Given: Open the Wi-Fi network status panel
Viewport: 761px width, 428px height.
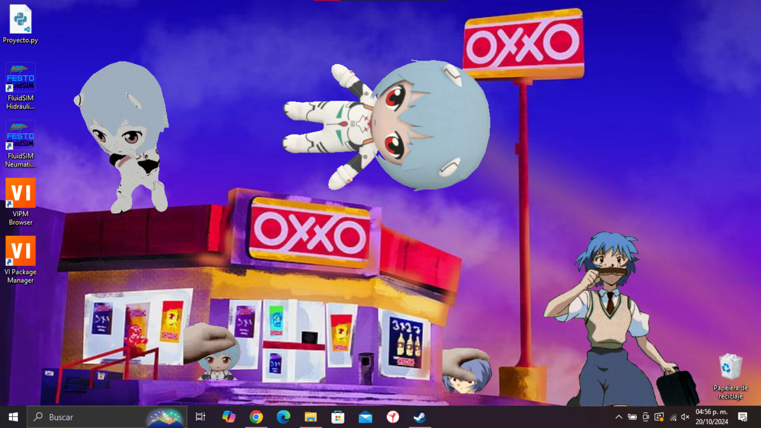Looking at the screenshot, I should (x=673, y=417).
